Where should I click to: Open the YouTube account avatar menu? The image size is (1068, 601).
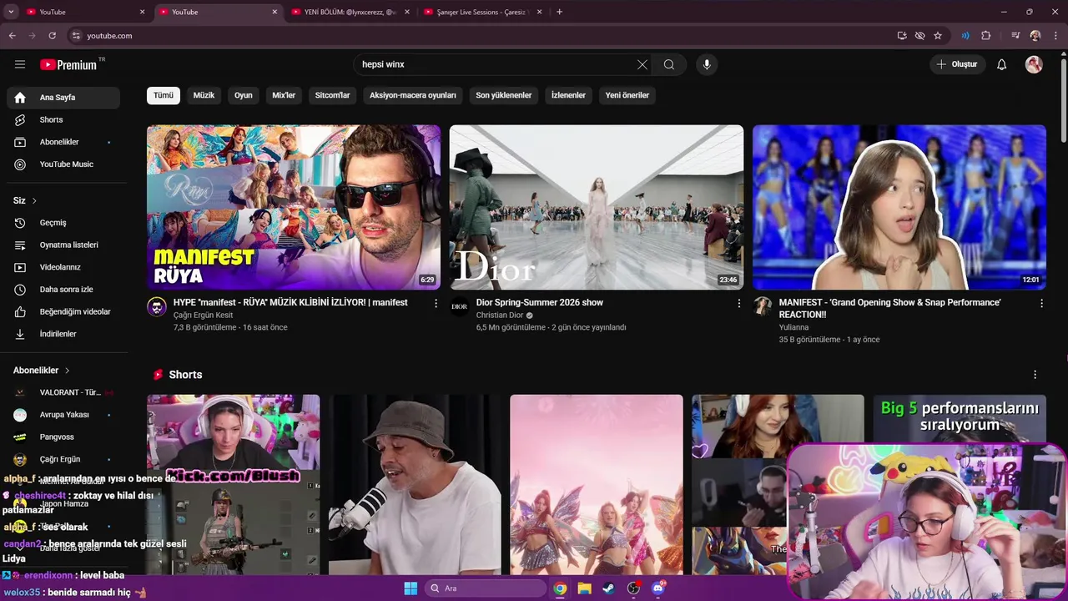pos(1034,64)
